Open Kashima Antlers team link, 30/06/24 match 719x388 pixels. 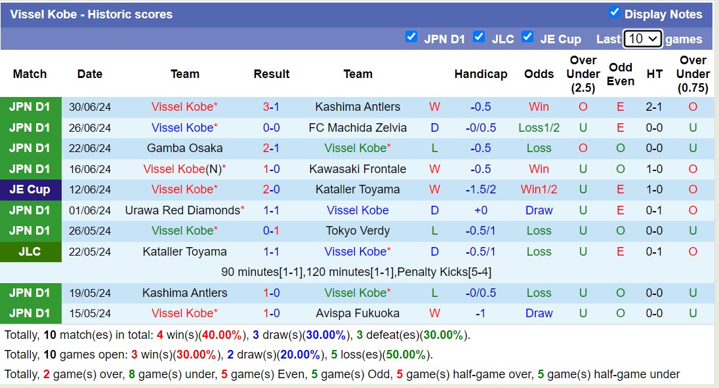coord(358,107)
